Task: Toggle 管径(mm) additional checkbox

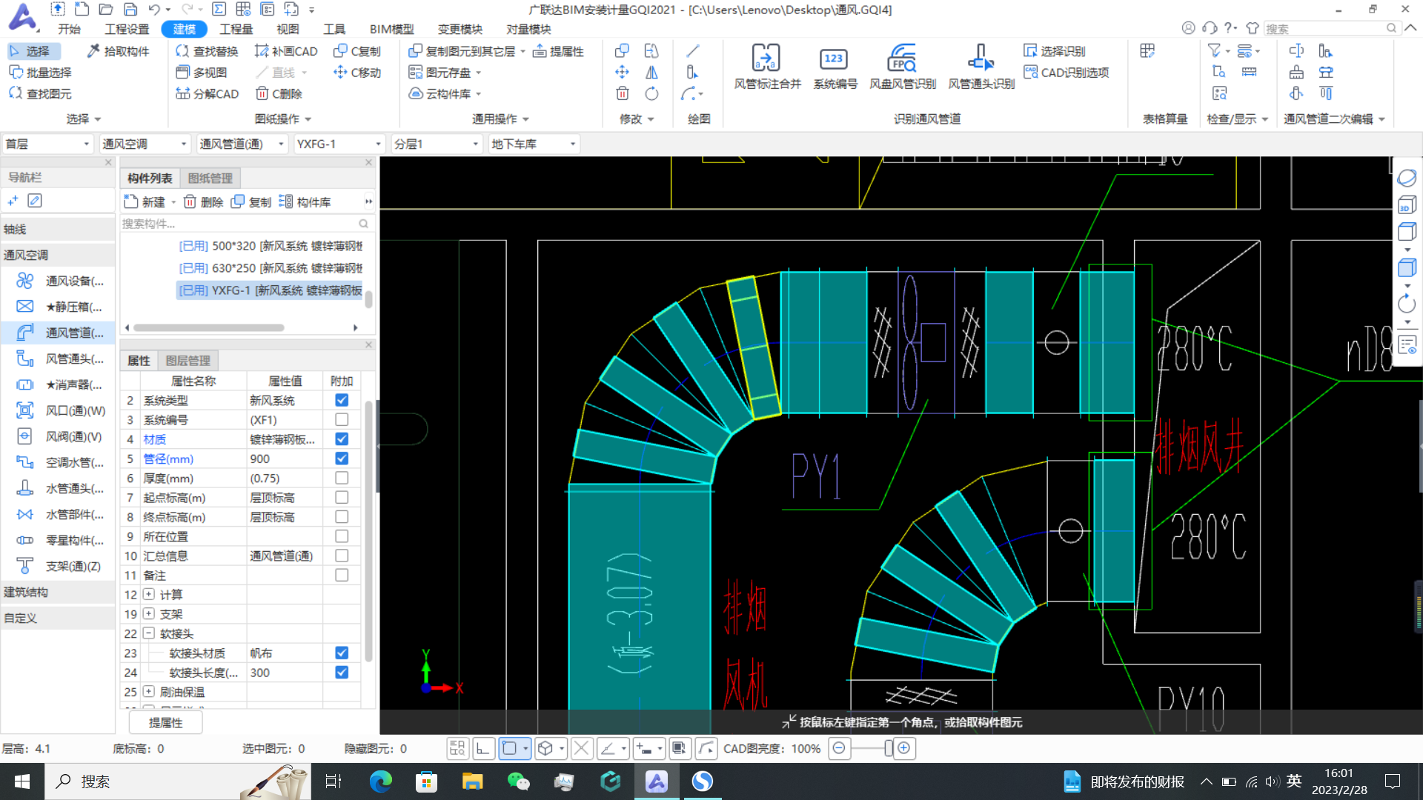Action: point(342,459)
